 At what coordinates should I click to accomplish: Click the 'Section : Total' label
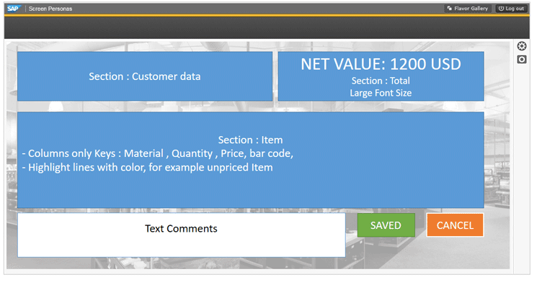(x=381, y=81)
